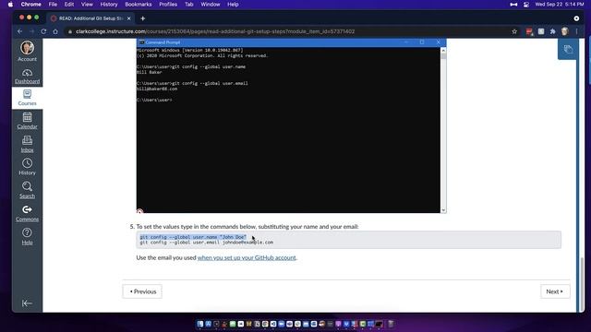Click the Command Prompt screenshot image

[292, 125]
